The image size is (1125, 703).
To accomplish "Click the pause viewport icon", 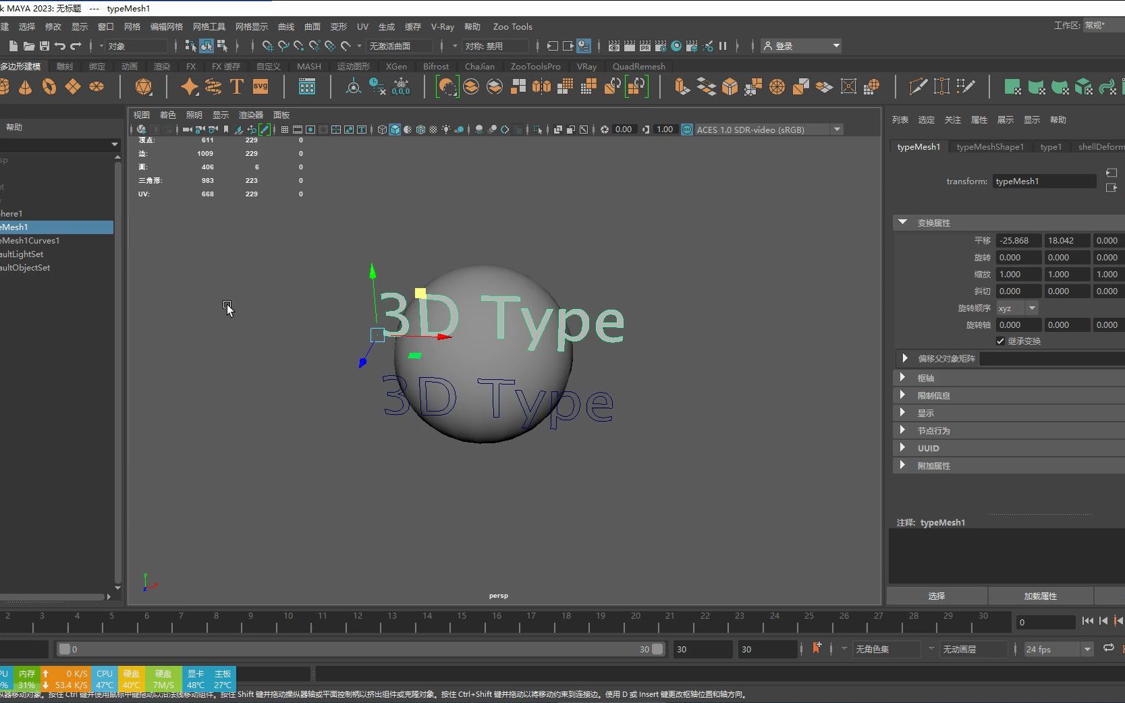I will click(723, 46).
